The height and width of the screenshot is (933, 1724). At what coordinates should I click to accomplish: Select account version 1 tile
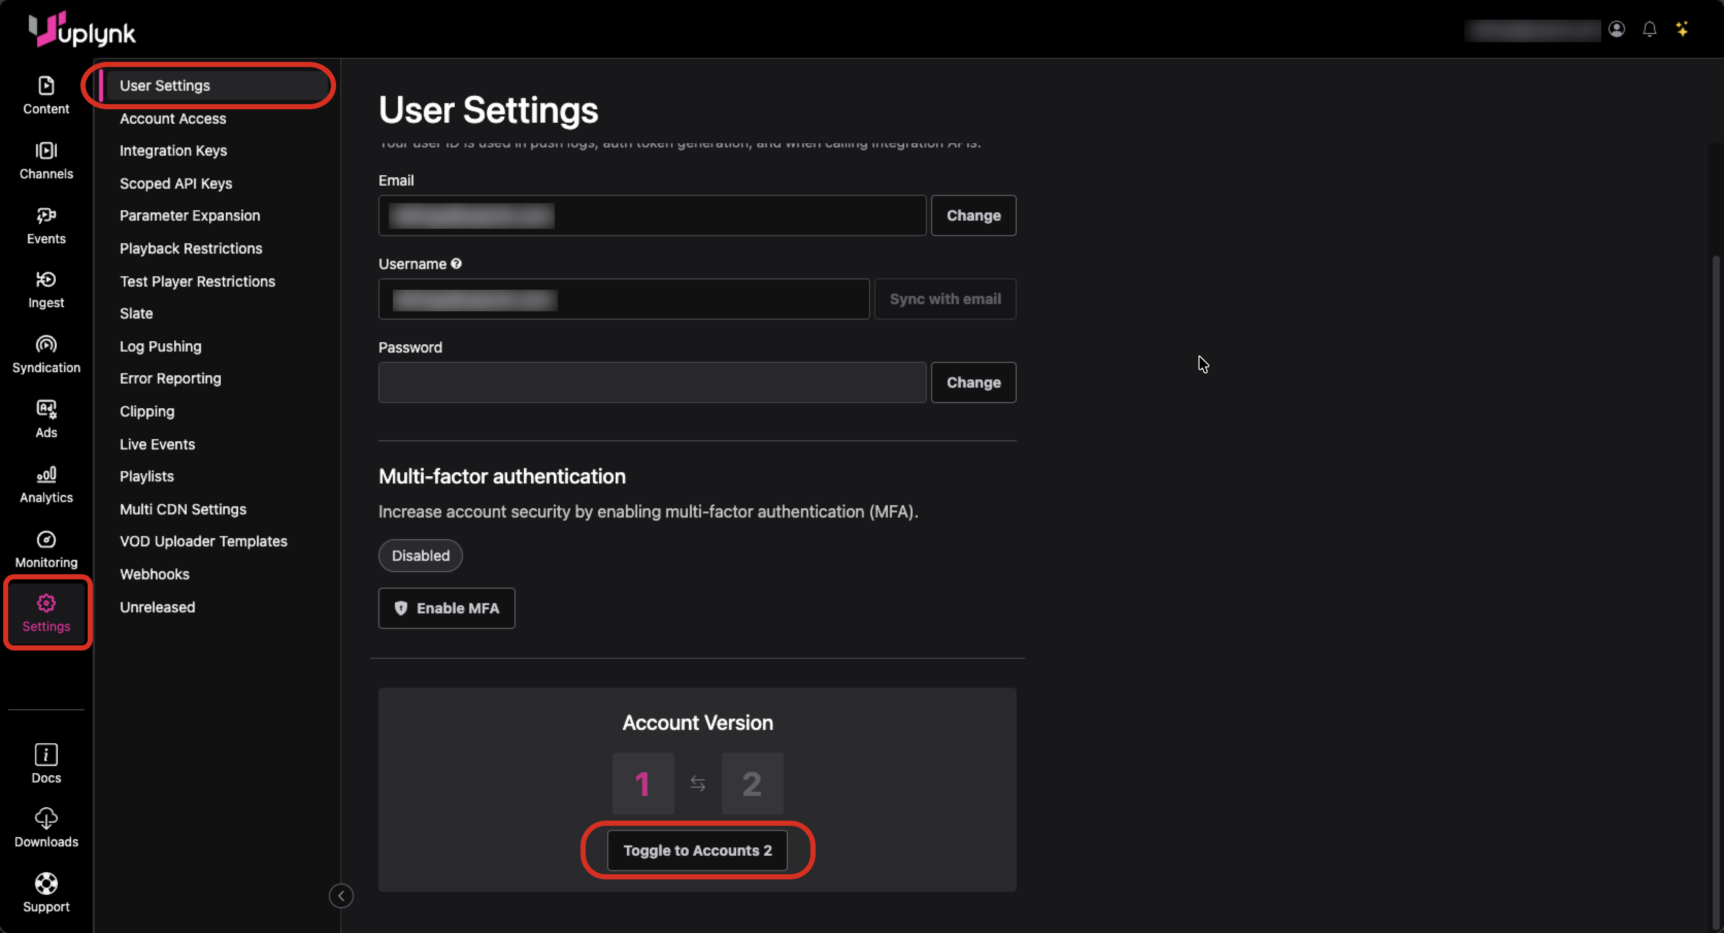point(642,783)
